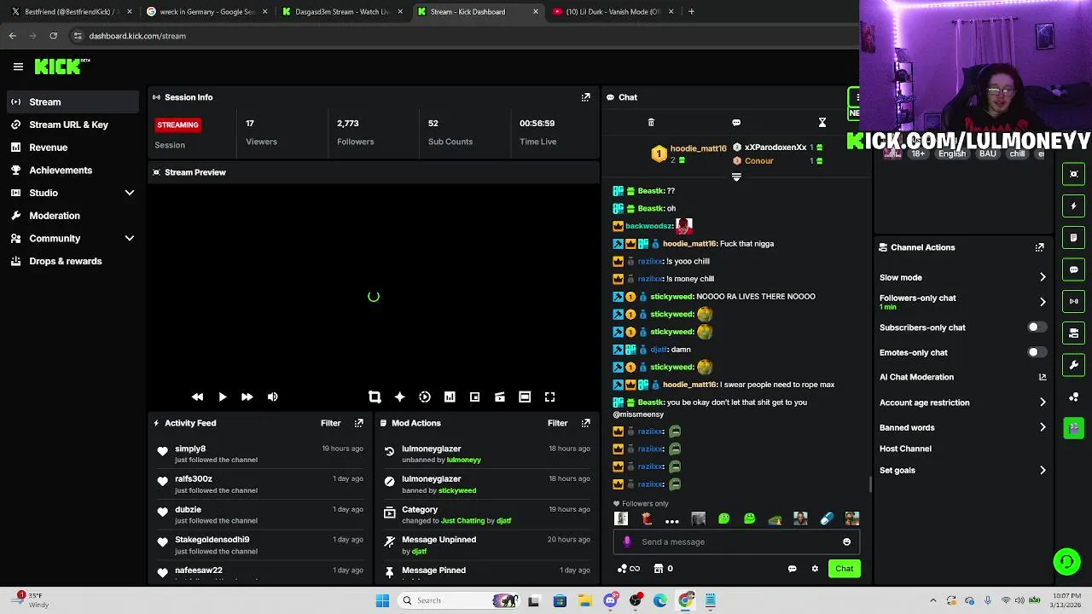Image resolution: width=1092 pixels, height=614 pixels.
Task: Open the hamburger menu beside the Kick logo
Action: coord(18,67)
